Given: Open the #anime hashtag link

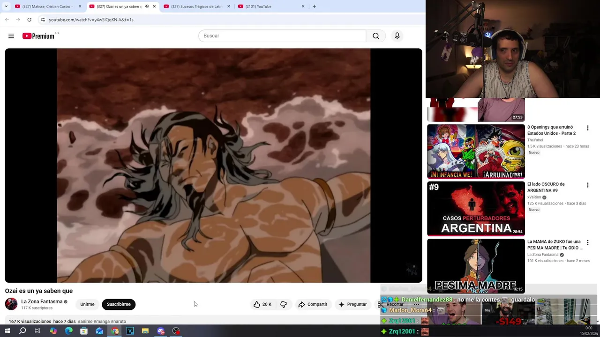Looking at the screenshot, I should coord(85,322).
